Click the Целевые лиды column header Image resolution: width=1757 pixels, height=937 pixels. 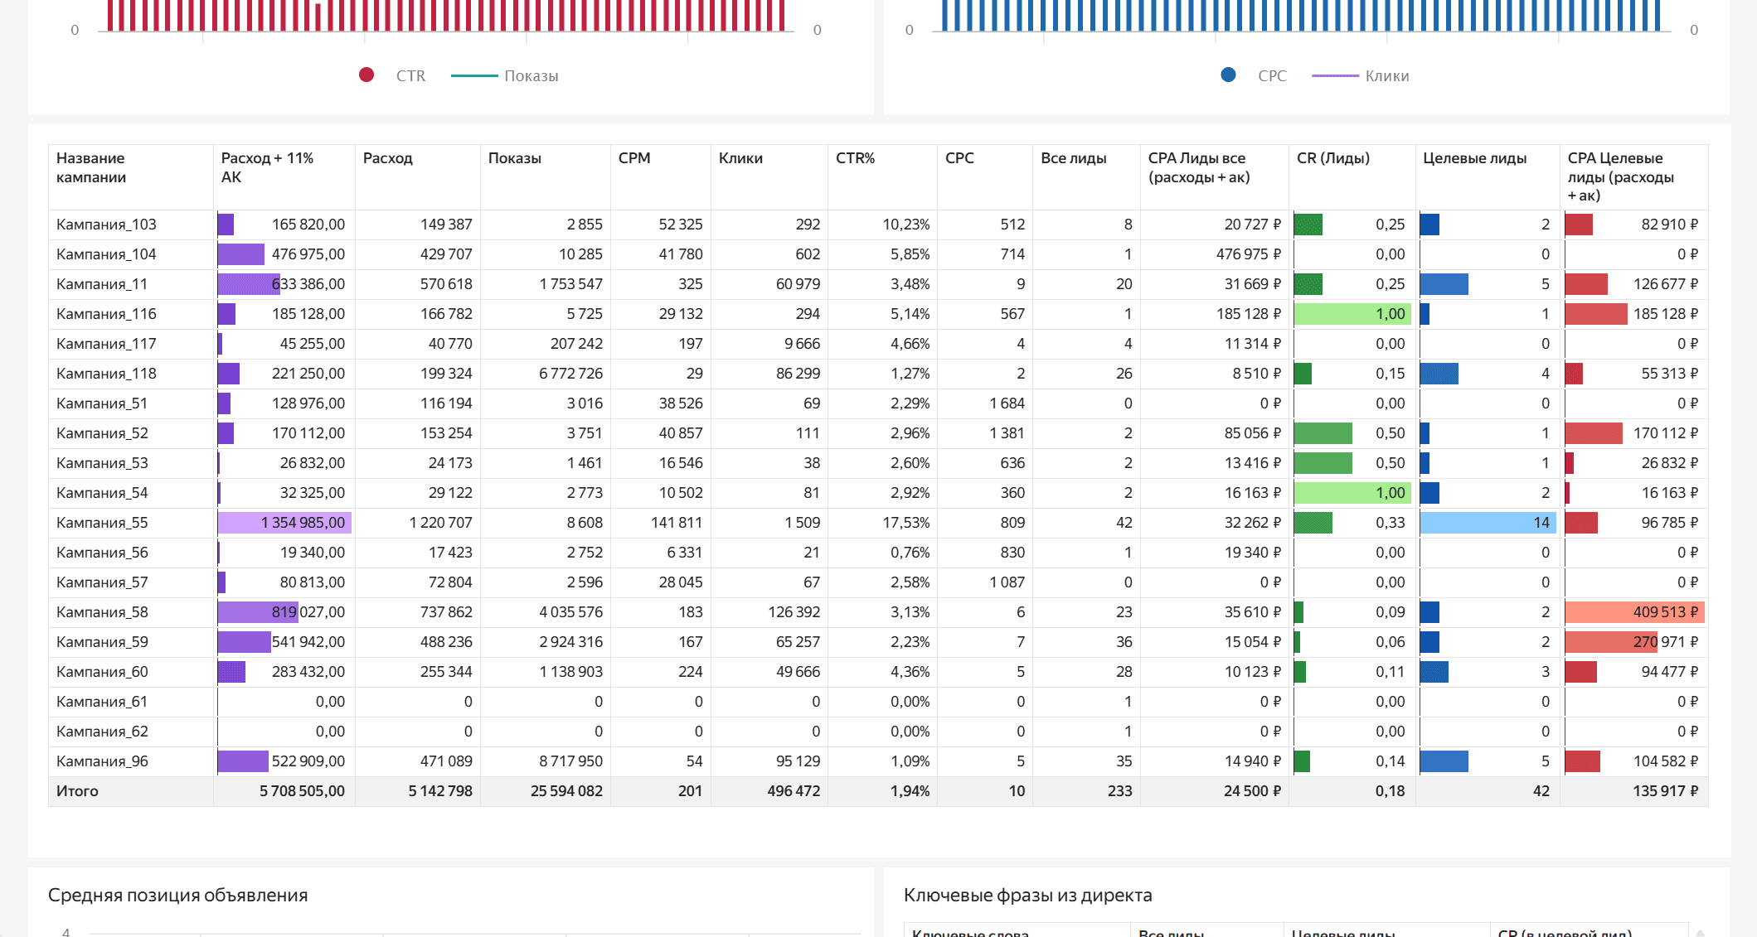pyautogui.click(x=1474, y=158)
